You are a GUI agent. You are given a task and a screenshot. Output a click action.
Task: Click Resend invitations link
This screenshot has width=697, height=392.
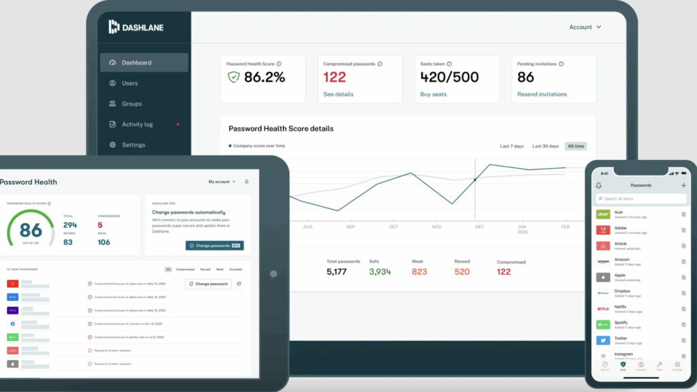(542, 94)
